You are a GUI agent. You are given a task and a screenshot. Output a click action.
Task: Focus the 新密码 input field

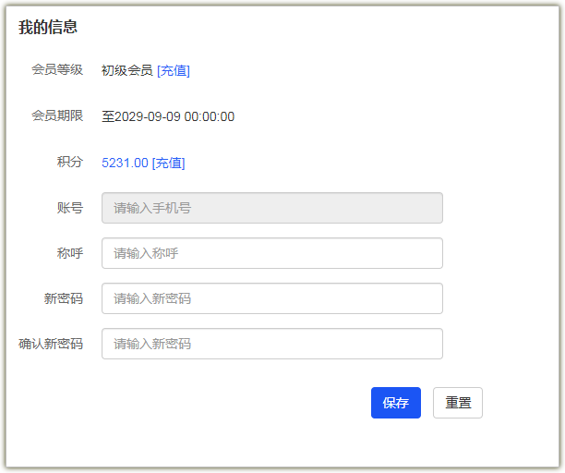coord(272,298)
